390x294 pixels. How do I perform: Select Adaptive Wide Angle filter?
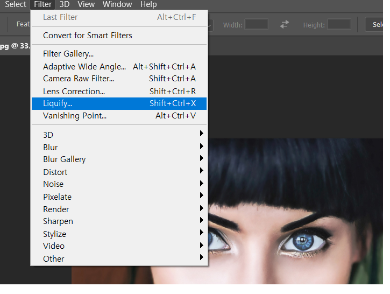pyautogui.click(x=119, y=66)
